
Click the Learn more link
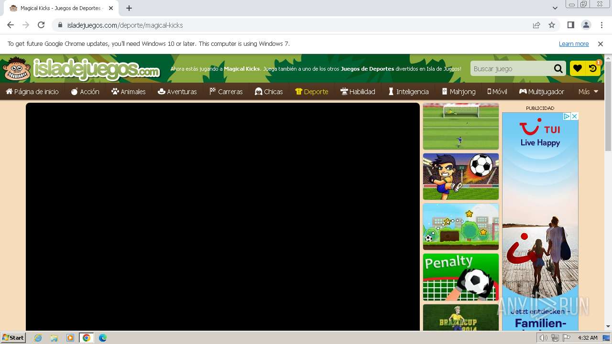click(x=574, y=44)
